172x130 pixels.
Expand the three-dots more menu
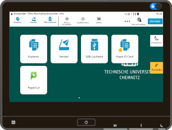click(127, 21)
